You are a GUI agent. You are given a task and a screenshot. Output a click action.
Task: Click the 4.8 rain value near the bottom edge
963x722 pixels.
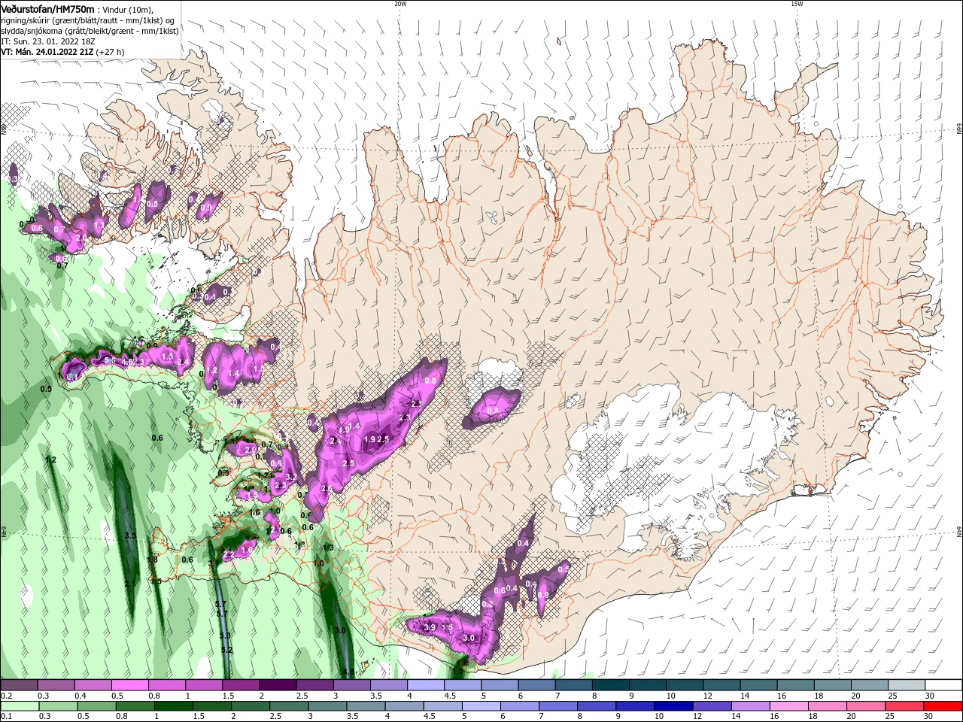point(348,672)
